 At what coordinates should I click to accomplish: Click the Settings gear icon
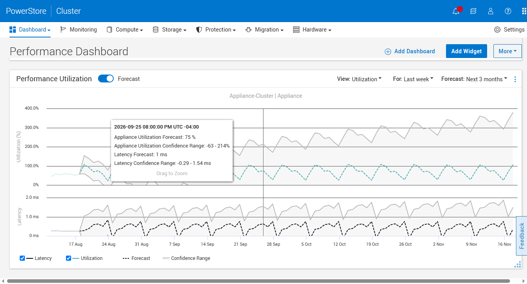click(x=497, y=30)
